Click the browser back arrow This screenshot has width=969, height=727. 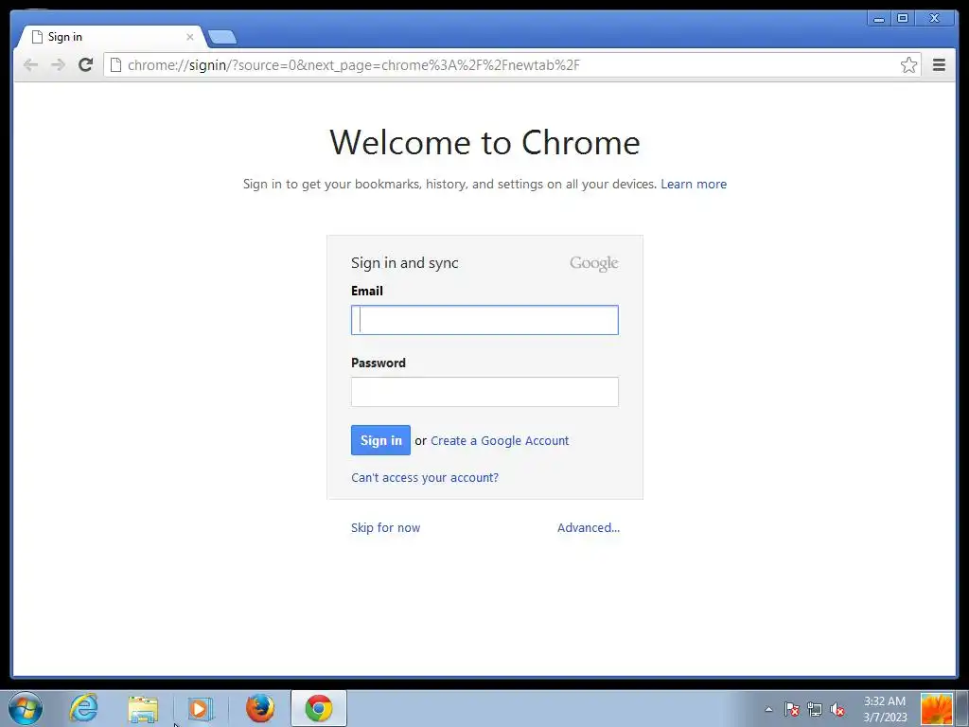point(30,65)
